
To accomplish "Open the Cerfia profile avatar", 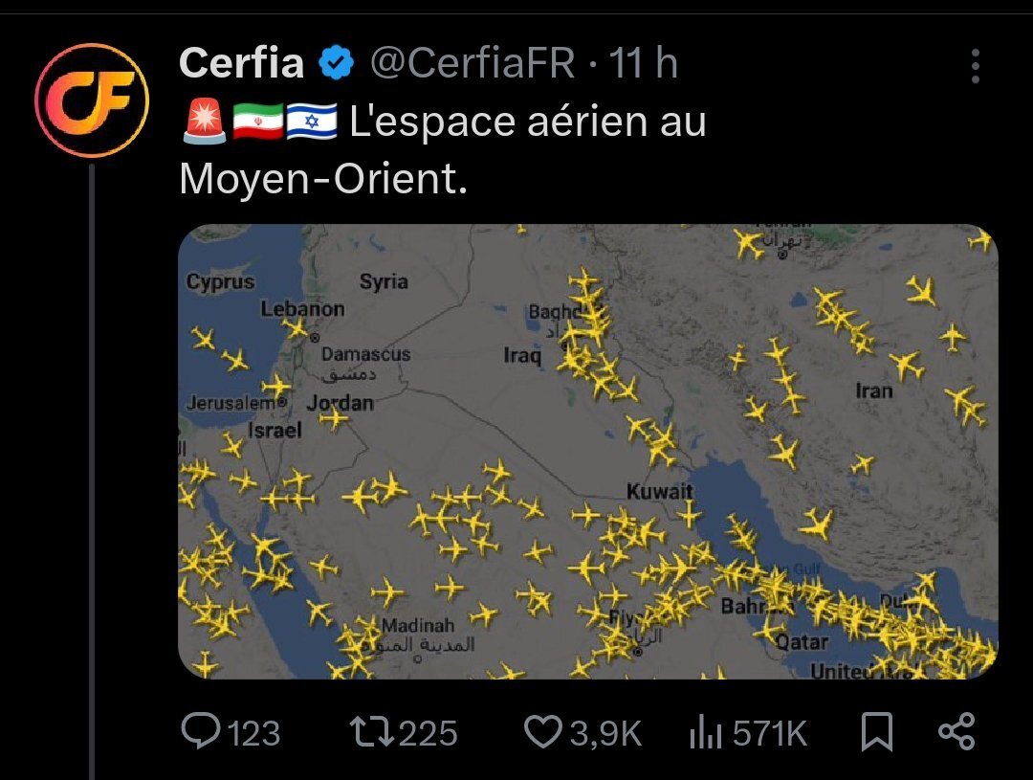I will [x=92, y=100].
